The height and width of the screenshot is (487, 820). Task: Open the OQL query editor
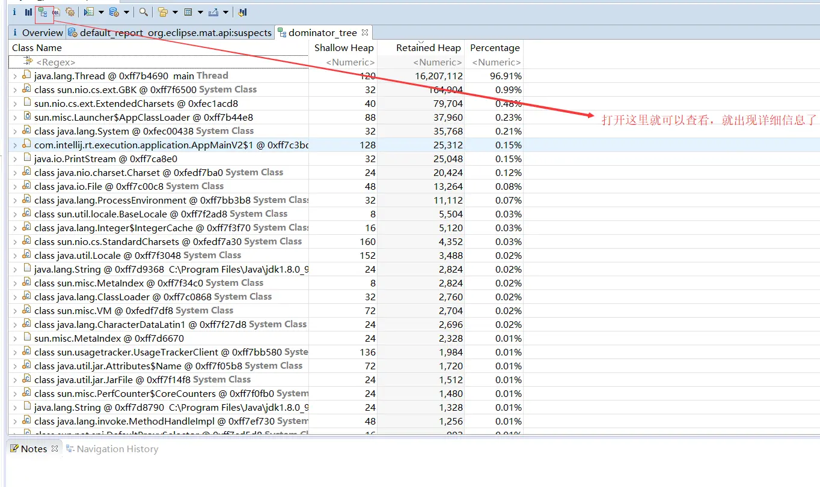(56, 12)
